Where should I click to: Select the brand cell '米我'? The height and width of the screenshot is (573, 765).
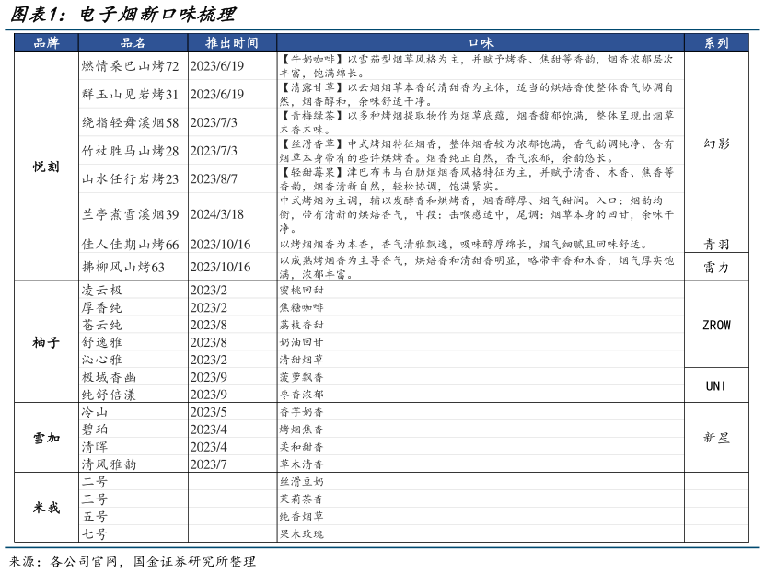click(46, 507)
